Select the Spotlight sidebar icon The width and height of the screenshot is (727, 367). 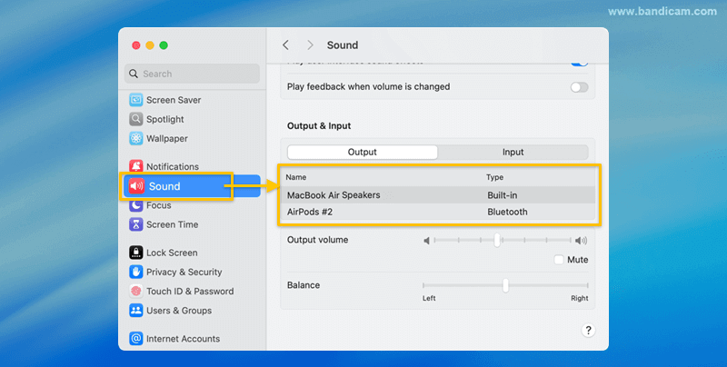136,119
